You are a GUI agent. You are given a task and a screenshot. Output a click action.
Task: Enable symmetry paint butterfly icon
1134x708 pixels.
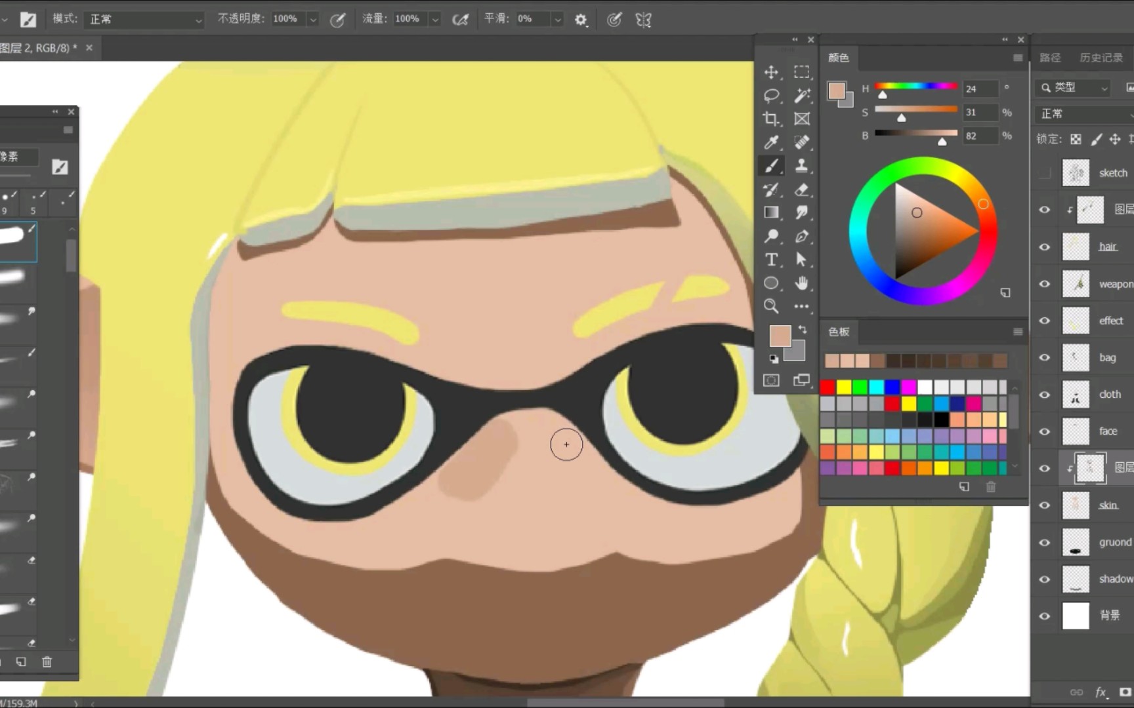point(643,20)
